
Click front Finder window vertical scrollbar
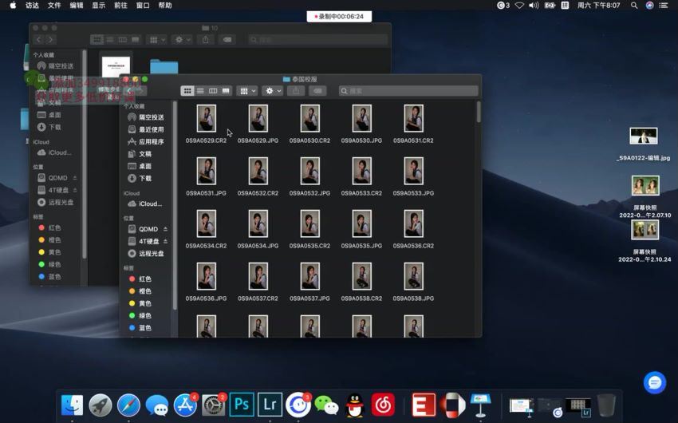click(479, 113)
